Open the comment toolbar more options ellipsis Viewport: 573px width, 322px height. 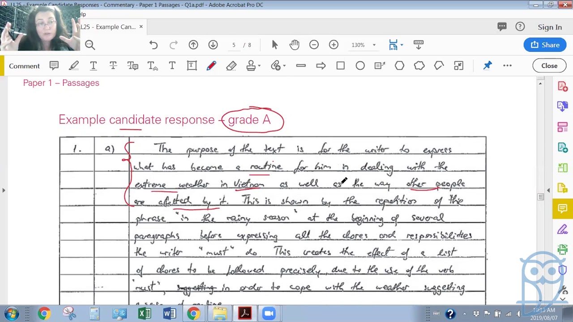pyautogui.click(x=507, y=66)
